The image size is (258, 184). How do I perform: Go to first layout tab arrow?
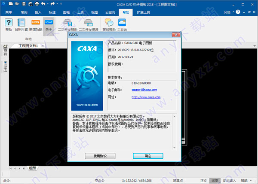point(11,169)
